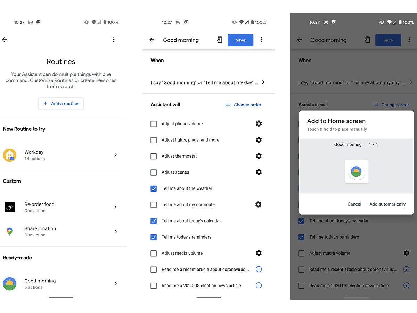Check the Adjust phone volume checkbox
Image resolution: width=417 pixels, height=313 pixels.
tap(154, 124)
